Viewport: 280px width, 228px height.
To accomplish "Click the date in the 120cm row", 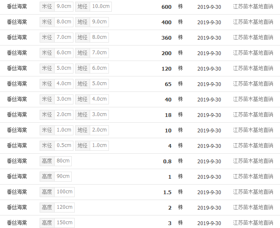I will (x=209, y=208).
